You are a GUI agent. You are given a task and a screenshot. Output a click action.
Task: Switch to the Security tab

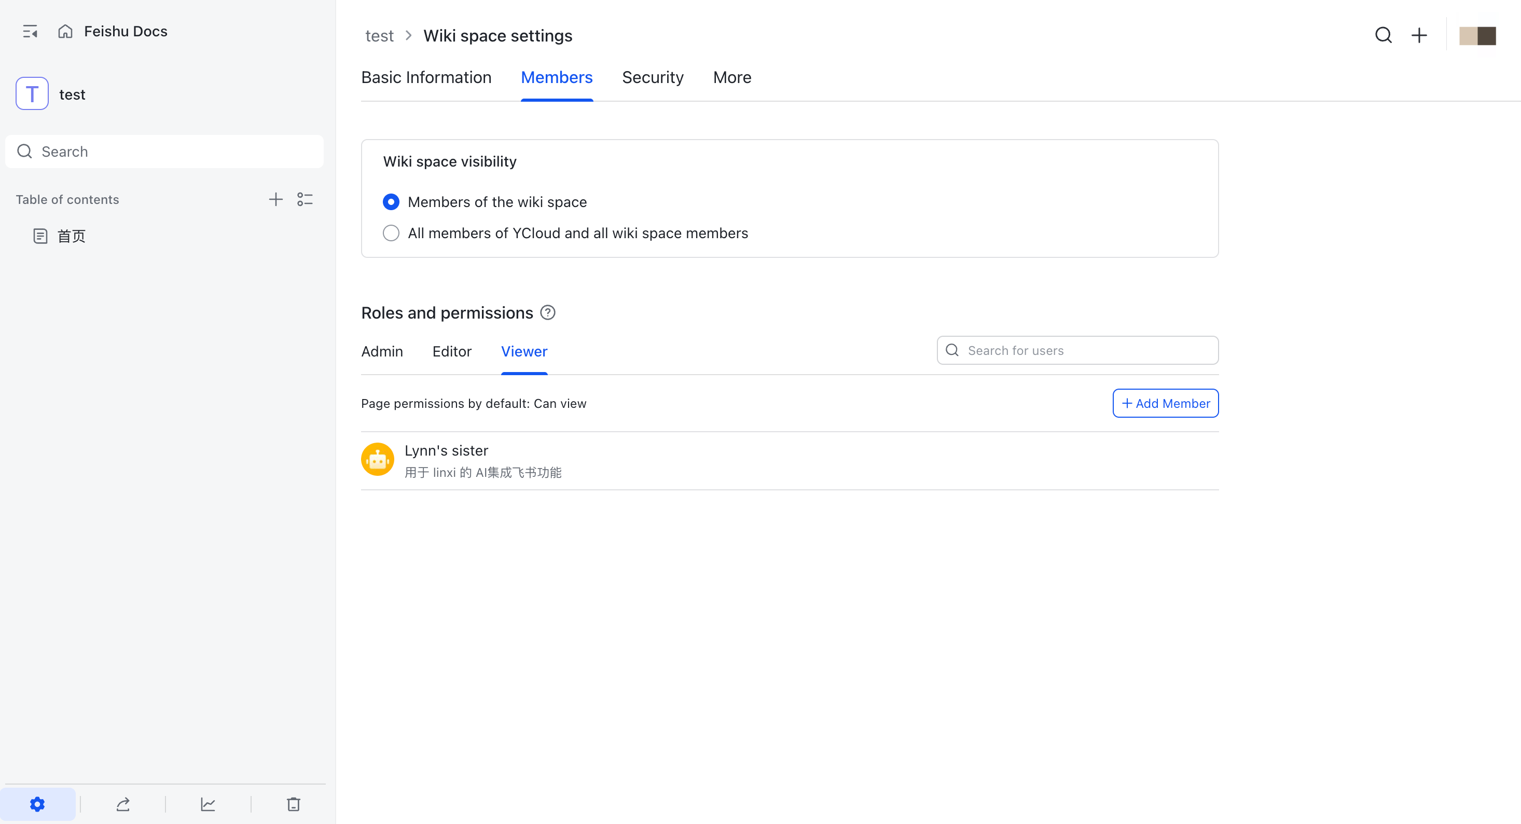coord(653,77)
